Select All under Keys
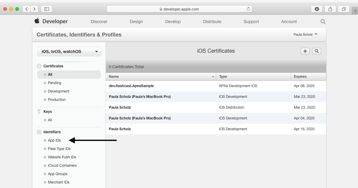The height and width of the screenshot is (188, 358). tap(50, 120)
